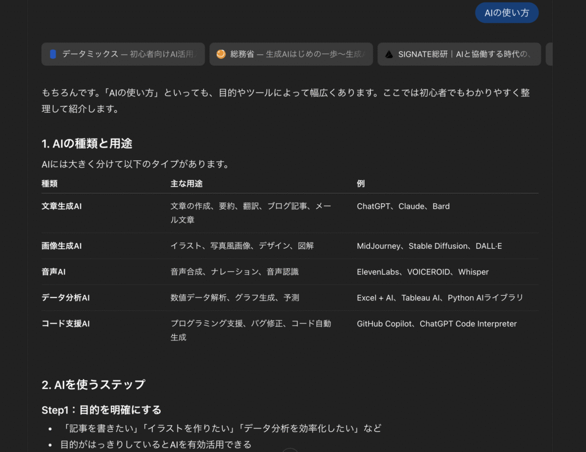
Task: Click the GitHub Copilot examples cell
Action: click(x=437, y=324)
